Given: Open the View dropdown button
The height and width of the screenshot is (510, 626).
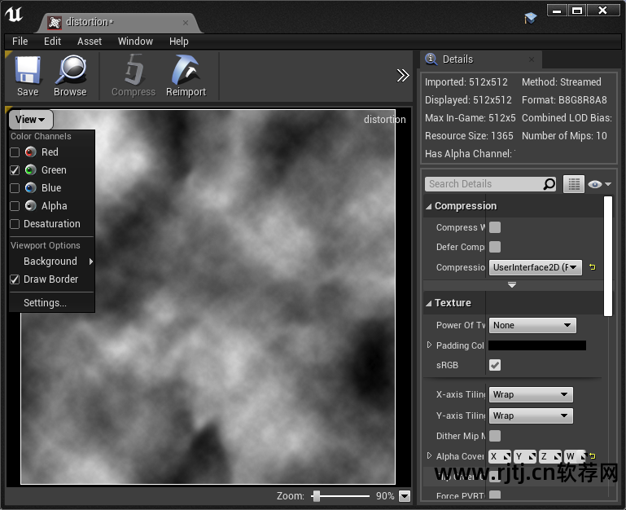Looking at the screenshot, I should click(31, 120).
